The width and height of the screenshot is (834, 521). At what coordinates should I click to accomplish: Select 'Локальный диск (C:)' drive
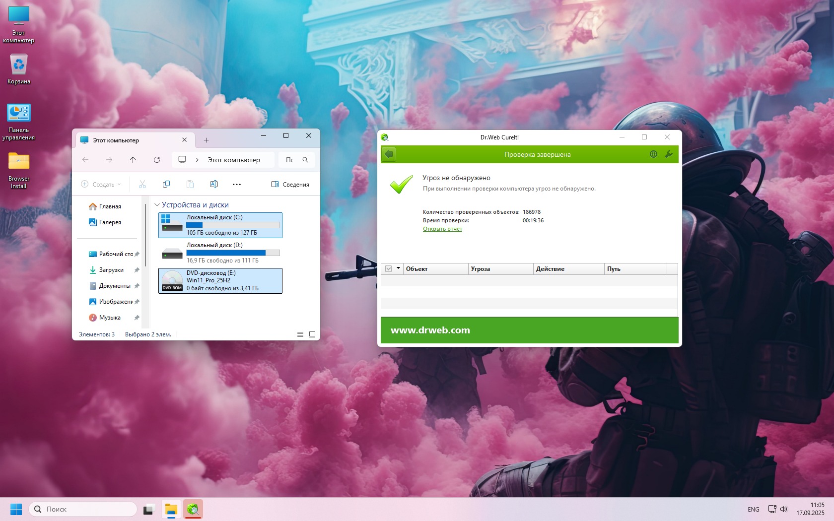point(220,225)
